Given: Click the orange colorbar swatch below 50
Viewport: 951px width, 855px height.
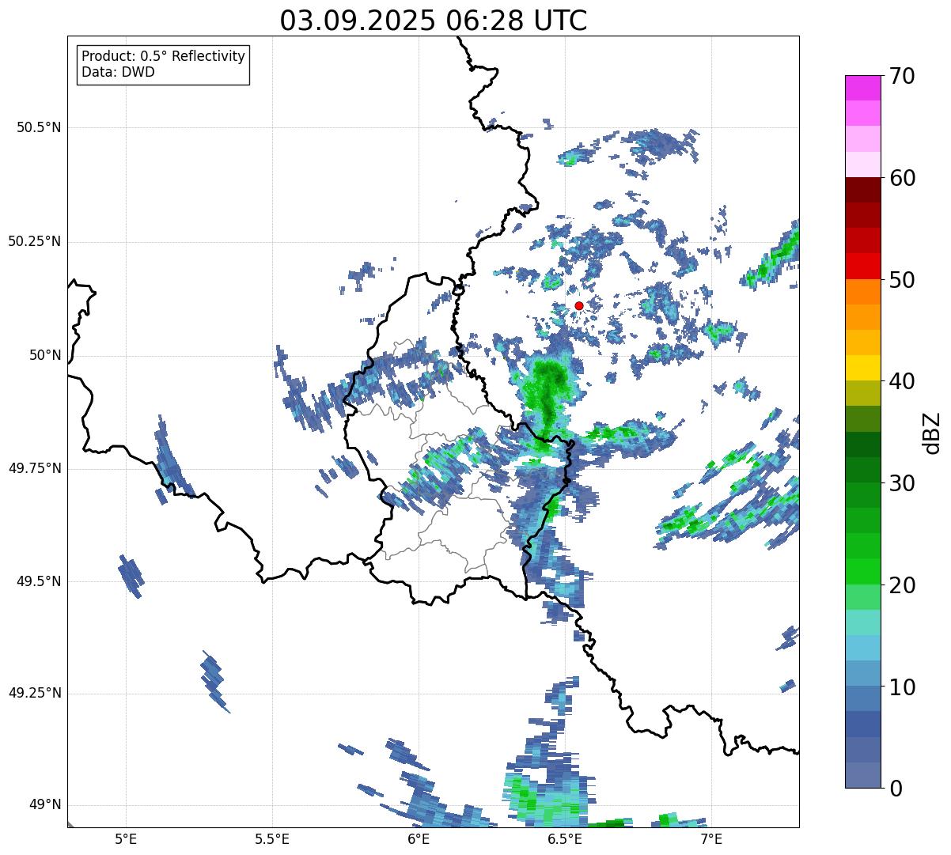Looking at the screenshot, I should (x=862, y=292).
